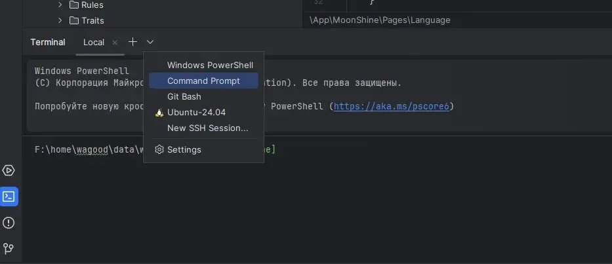Click the Windows PowerShell terminal header line
This screenshot has height=264, width=612.
click(x=81, y=71)
